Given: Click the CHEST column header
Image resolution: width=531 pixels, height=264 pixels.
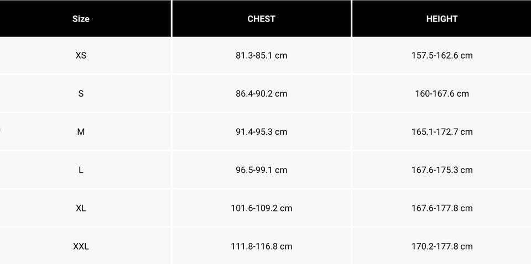Looking at the screenshot, I should [x=261, y=19].
